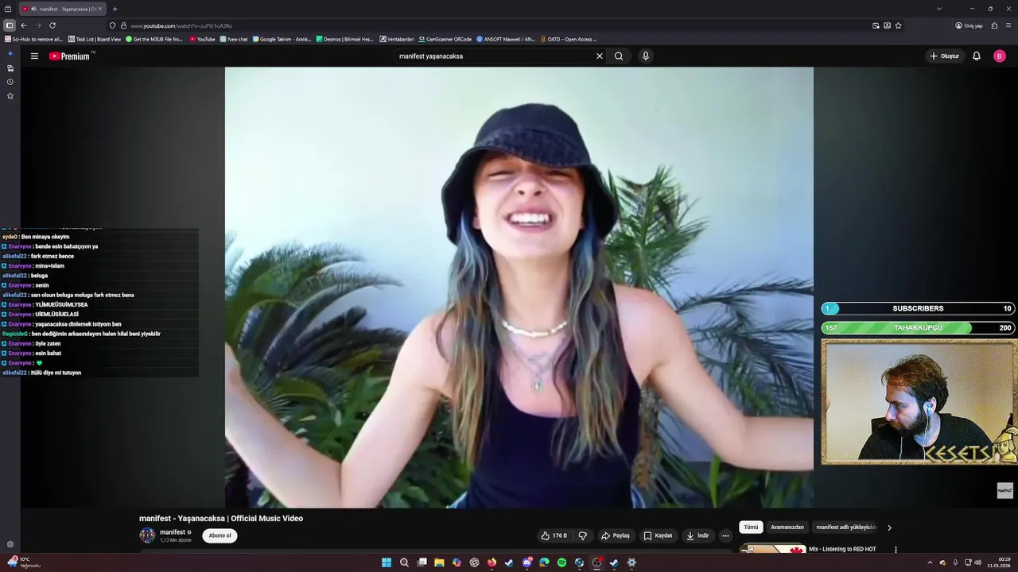Bookmark this page with star icon

[x=899, y=25]
